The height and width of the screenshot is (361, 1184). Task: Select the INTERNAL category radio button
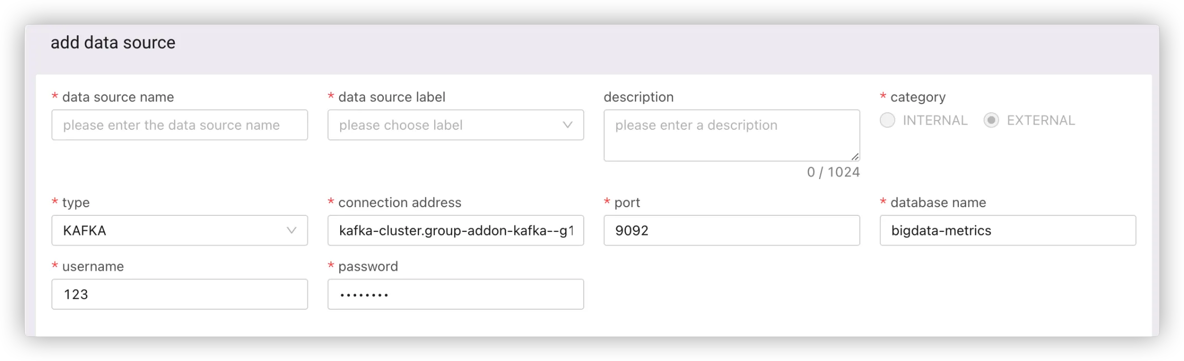[887, 121]
